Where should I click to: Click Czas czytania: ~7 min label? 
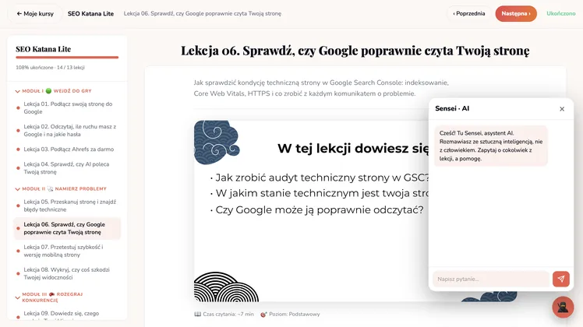tap(228, 315)
